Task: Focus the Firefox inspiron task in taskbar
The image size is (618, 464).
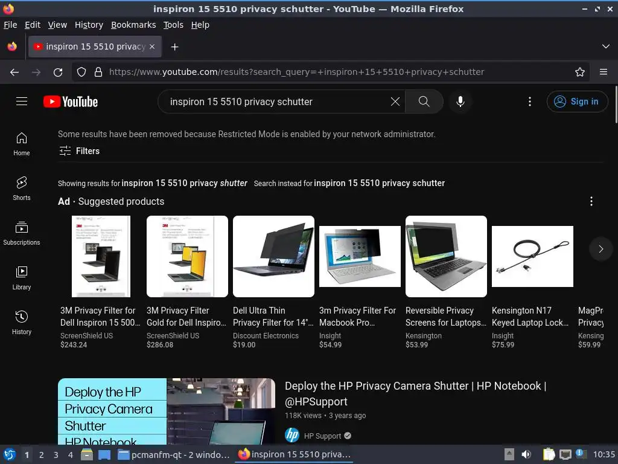Action: (295, 454)
